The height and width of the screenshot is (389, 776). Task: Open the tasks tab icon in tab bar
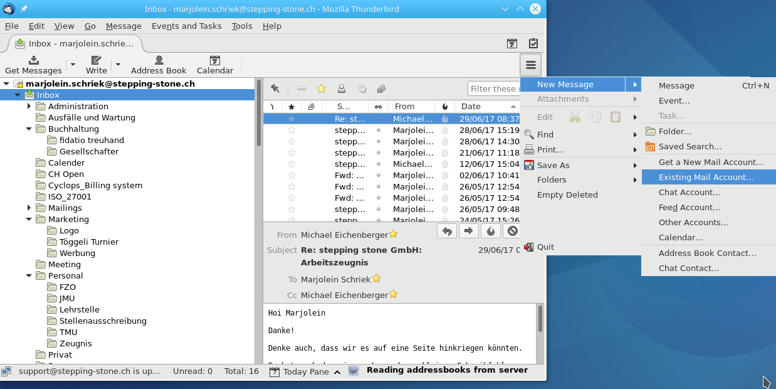(x=533, y=43)
